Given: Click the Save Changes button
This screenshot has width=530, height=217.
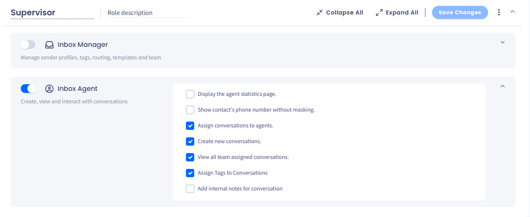Looking at the screenshot, I should [460, 12].
